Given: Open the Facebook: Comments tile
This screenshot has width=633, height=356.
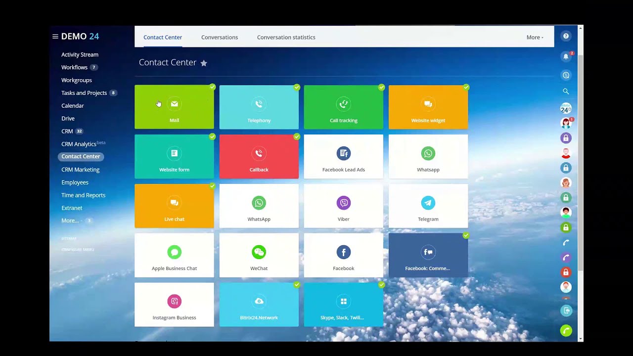Looking at the screenshot, I should coord(428,255).
